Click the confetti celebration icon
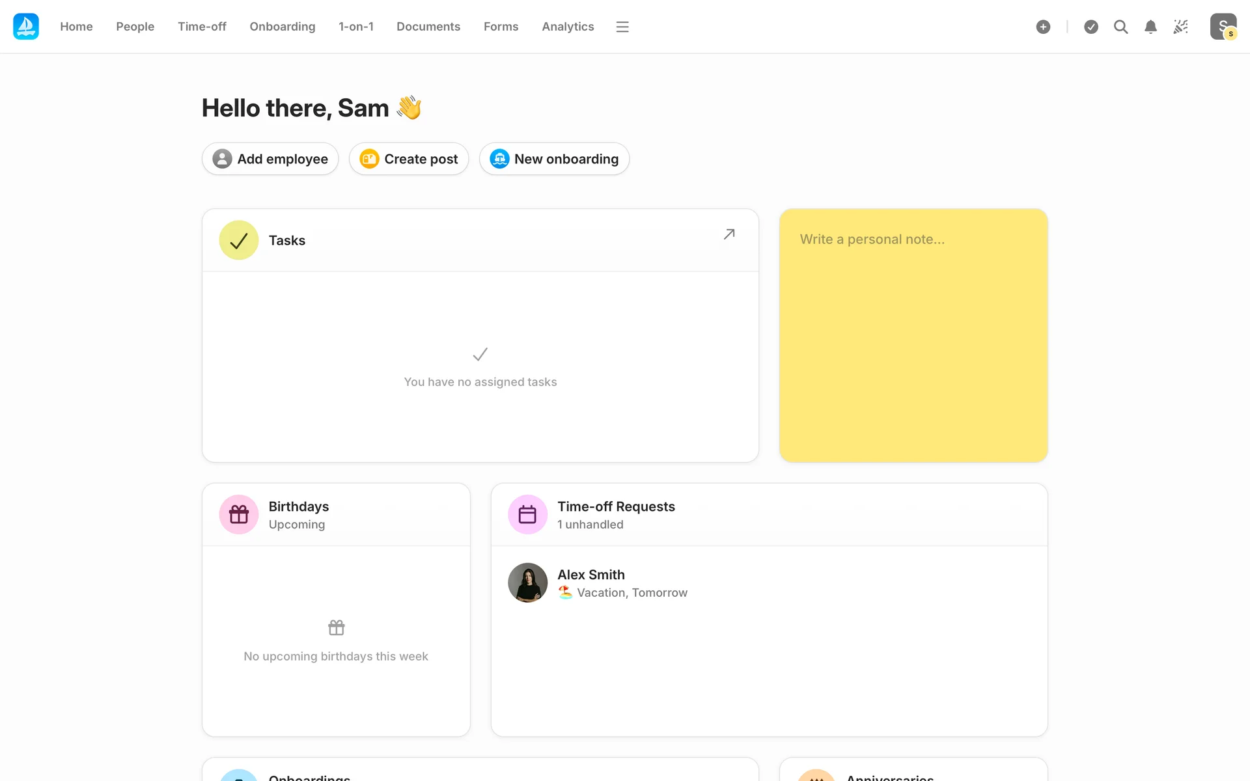Screen dimensions: 1250x781 [1180, 27]
